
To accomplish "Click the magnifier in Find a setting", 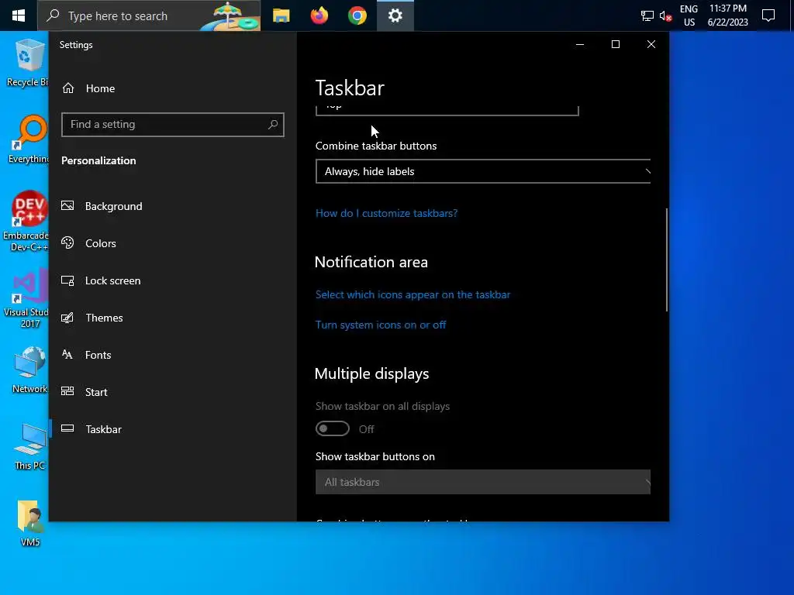I will [x=273, y=125].
